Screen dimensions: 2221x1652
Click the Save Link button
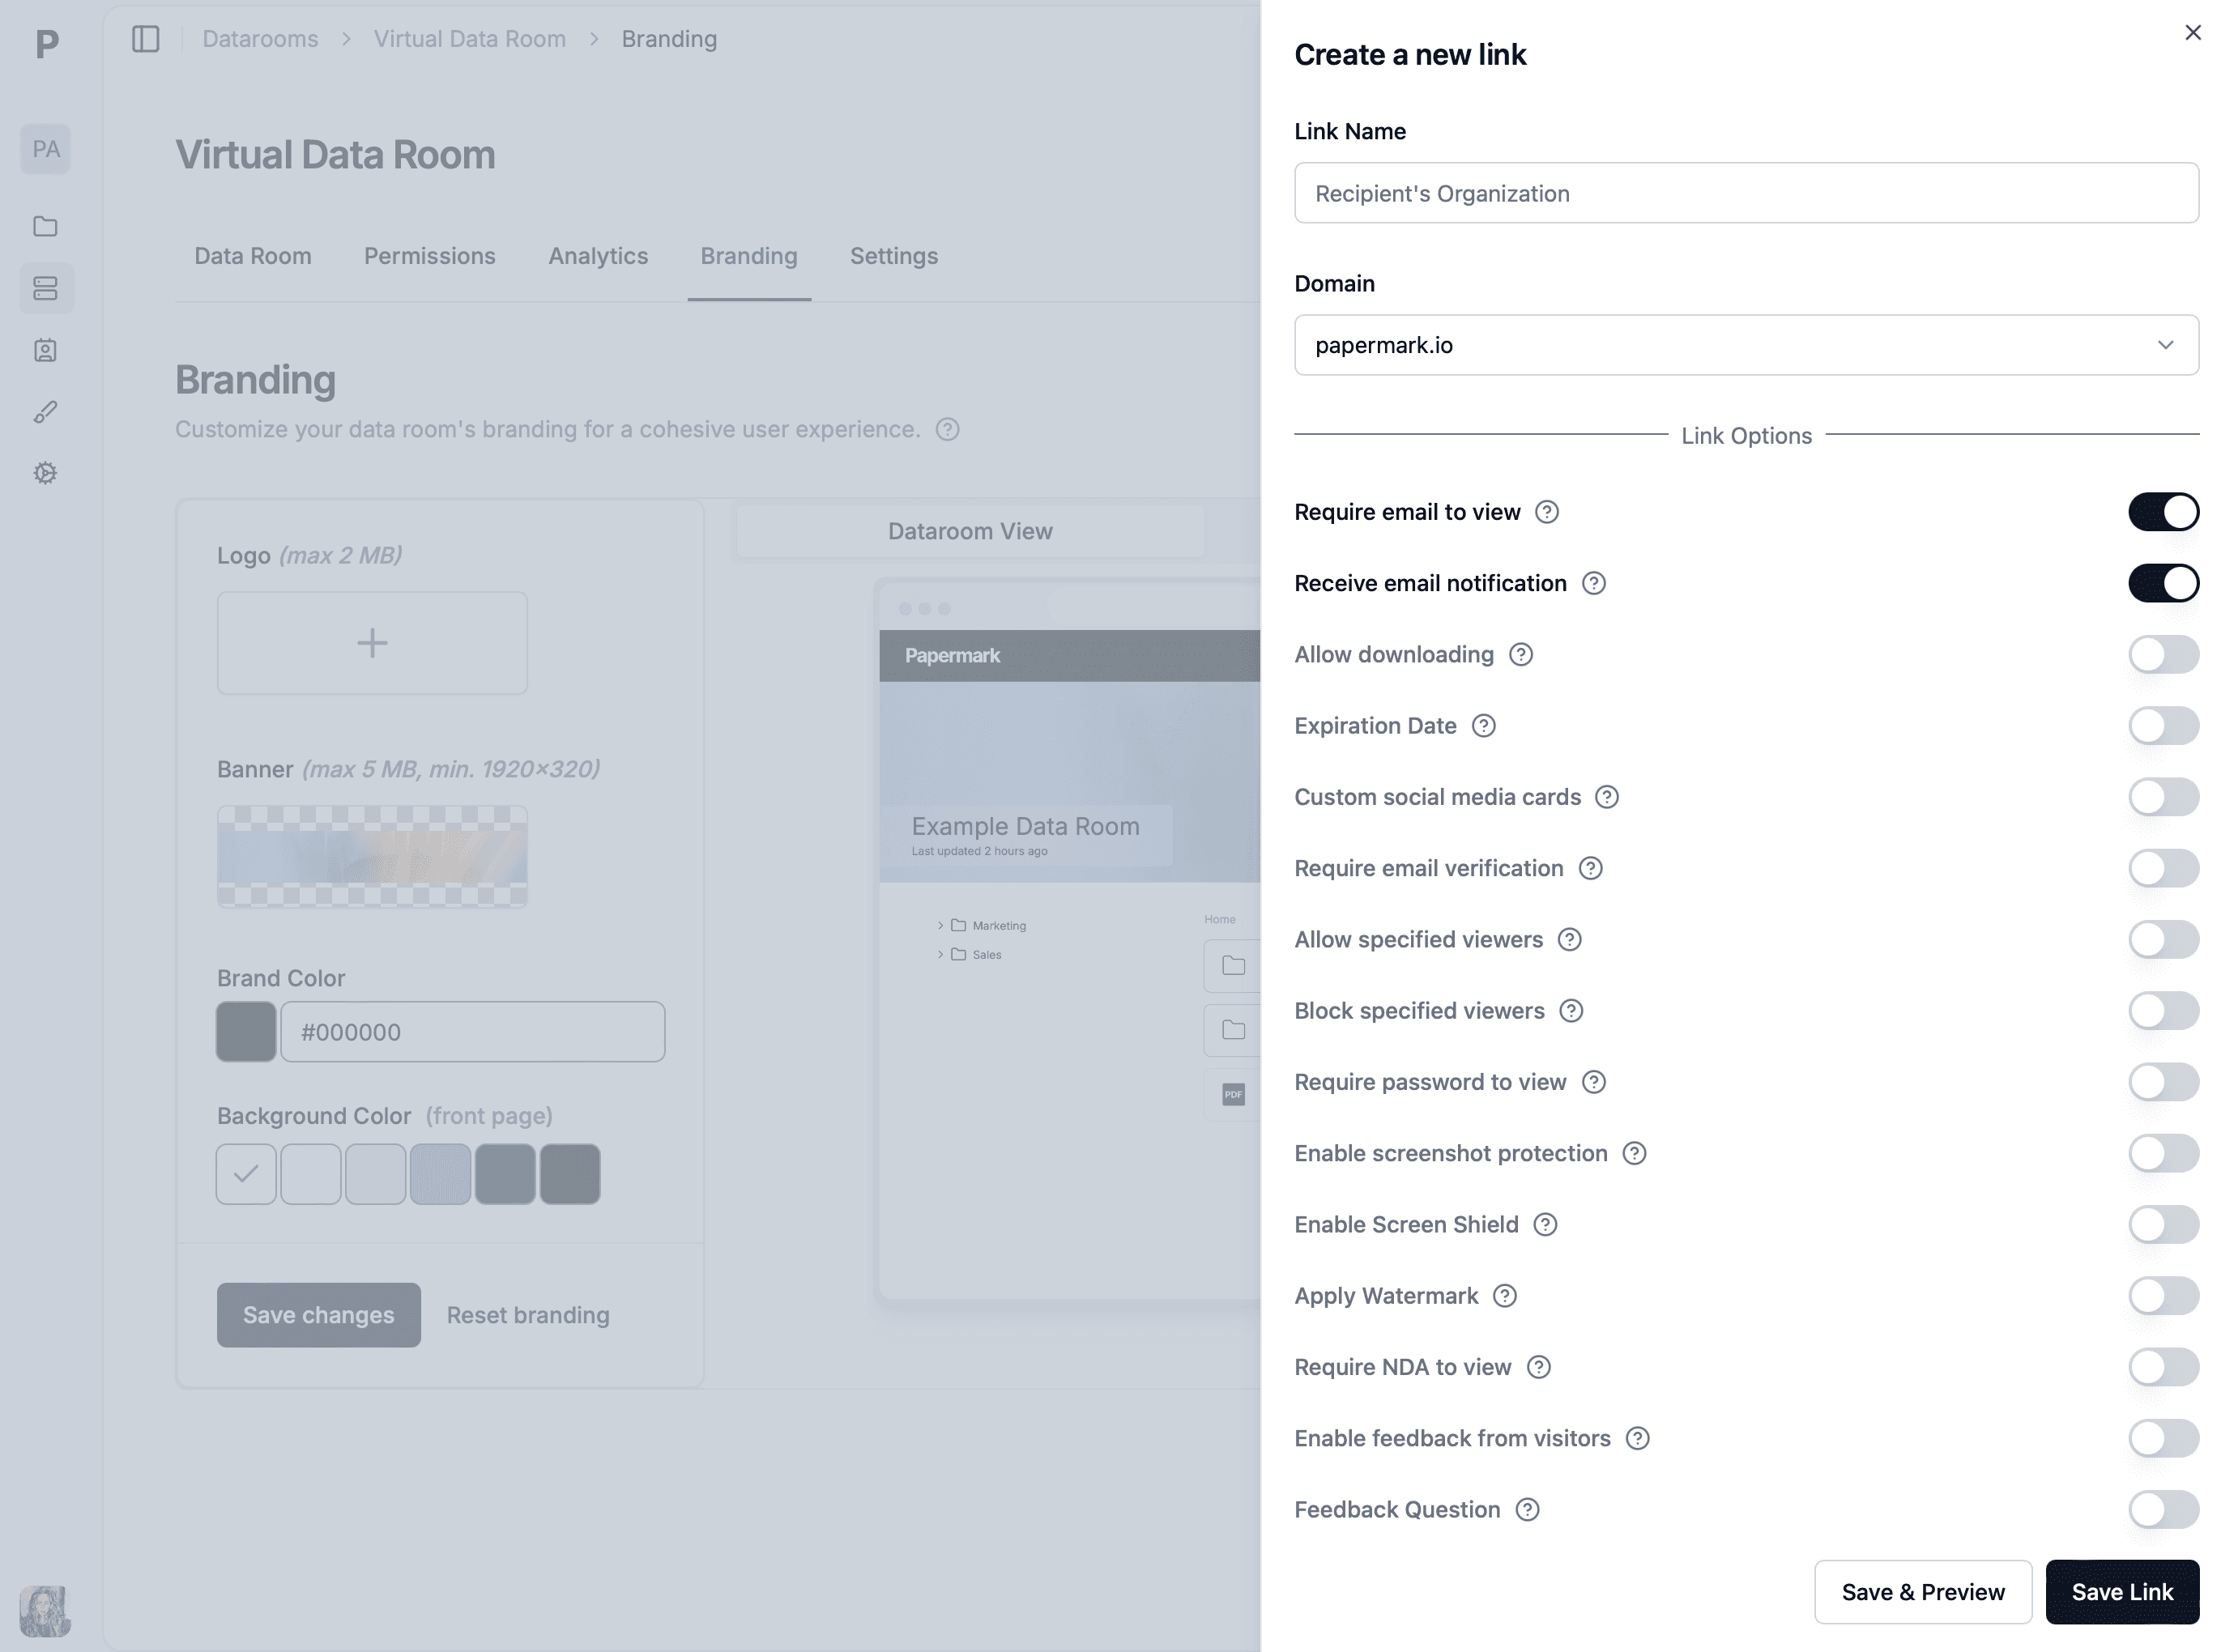(x=2122, y=1592)
